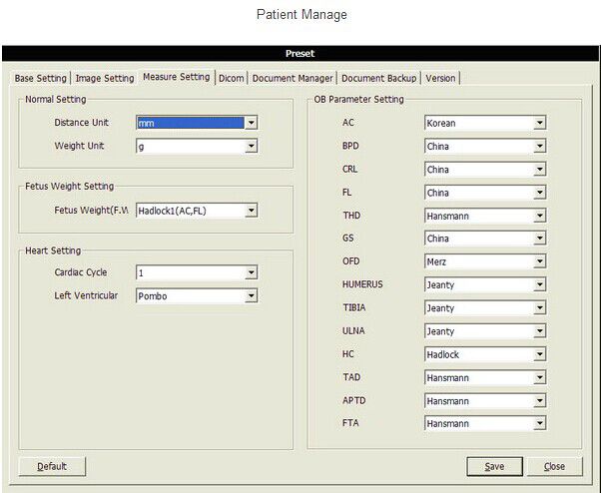Screen dimensions: 601x493
Task: Expand the HC Hadlock dropdown
Action: click(x=539, y=354)
